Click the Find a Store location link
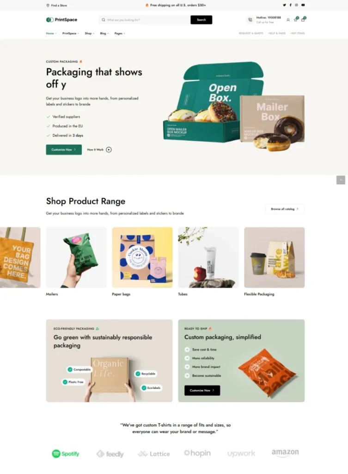The width and height of the screenshot is (348, 474). click(56, 6)
